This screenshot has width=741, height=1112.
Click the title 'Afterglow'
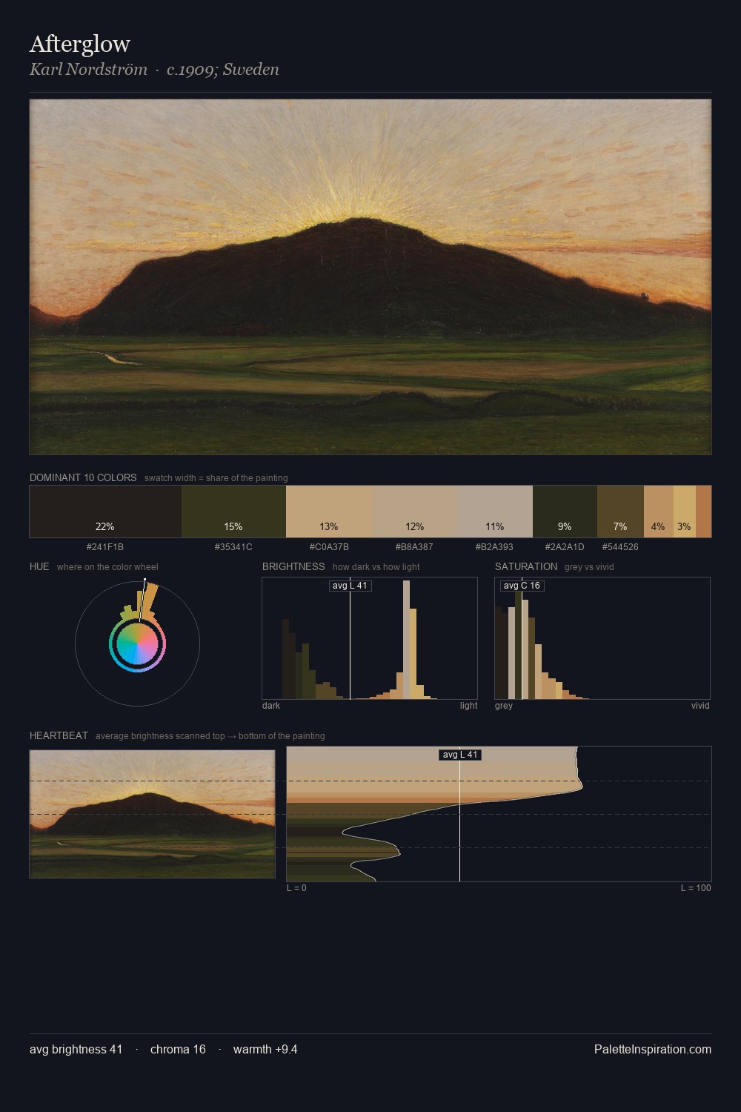(80, 44)
